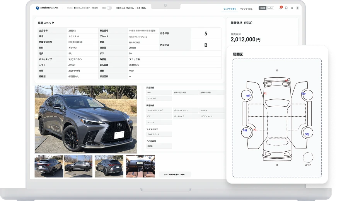Open the rear three-quarter car thumbnail
The height and width of the screenshot is (201, 341).
coord(109,166)
